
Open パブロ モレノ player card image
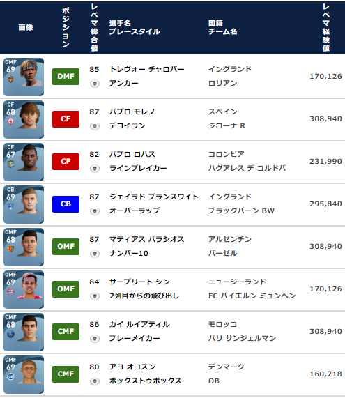pos(24,119)
